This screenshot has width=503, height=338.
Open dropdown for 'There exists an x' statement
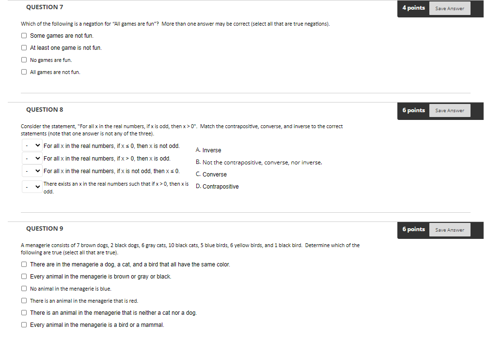point(32,187)
